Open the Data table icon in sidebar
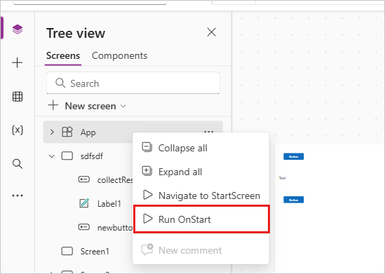The image size is (385, 274). point(18,97)
